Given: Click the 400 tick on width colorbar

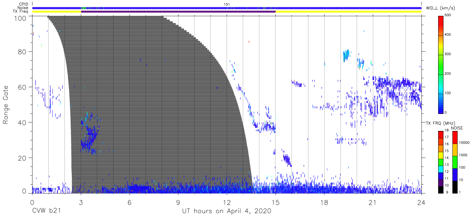Looking at the screenshot, I should tap(448, 34).
